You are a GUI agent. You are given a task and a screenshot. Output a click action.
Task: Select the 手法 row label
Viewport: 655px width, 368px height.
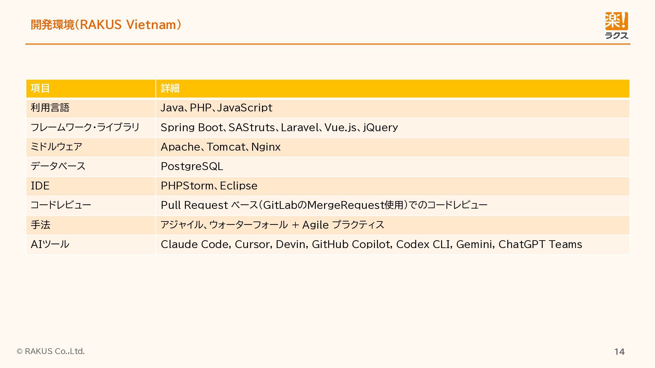(40, 225)
